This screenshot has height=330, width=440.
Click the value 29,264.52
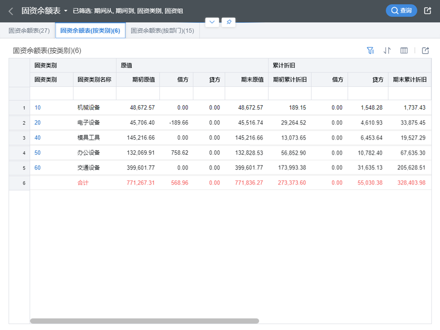pyautogui.click(x=293, y=123)
